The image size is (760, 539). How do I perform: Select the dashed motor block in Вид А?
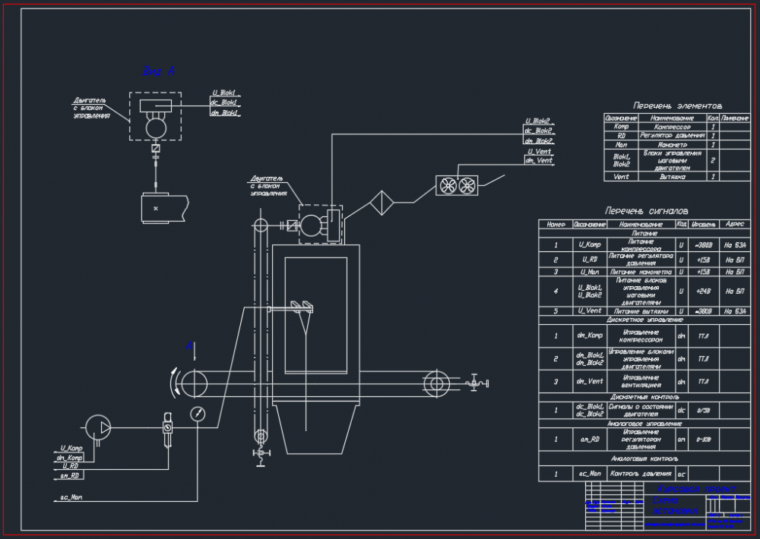(155, 116)
